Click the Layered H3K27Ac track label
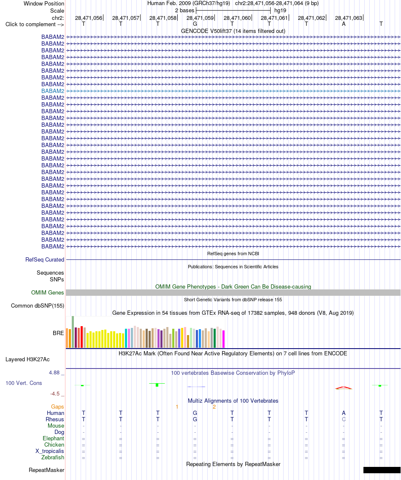The height and width of the screenshot is (480, 401). pyautogui.click(x=27, y=360)
